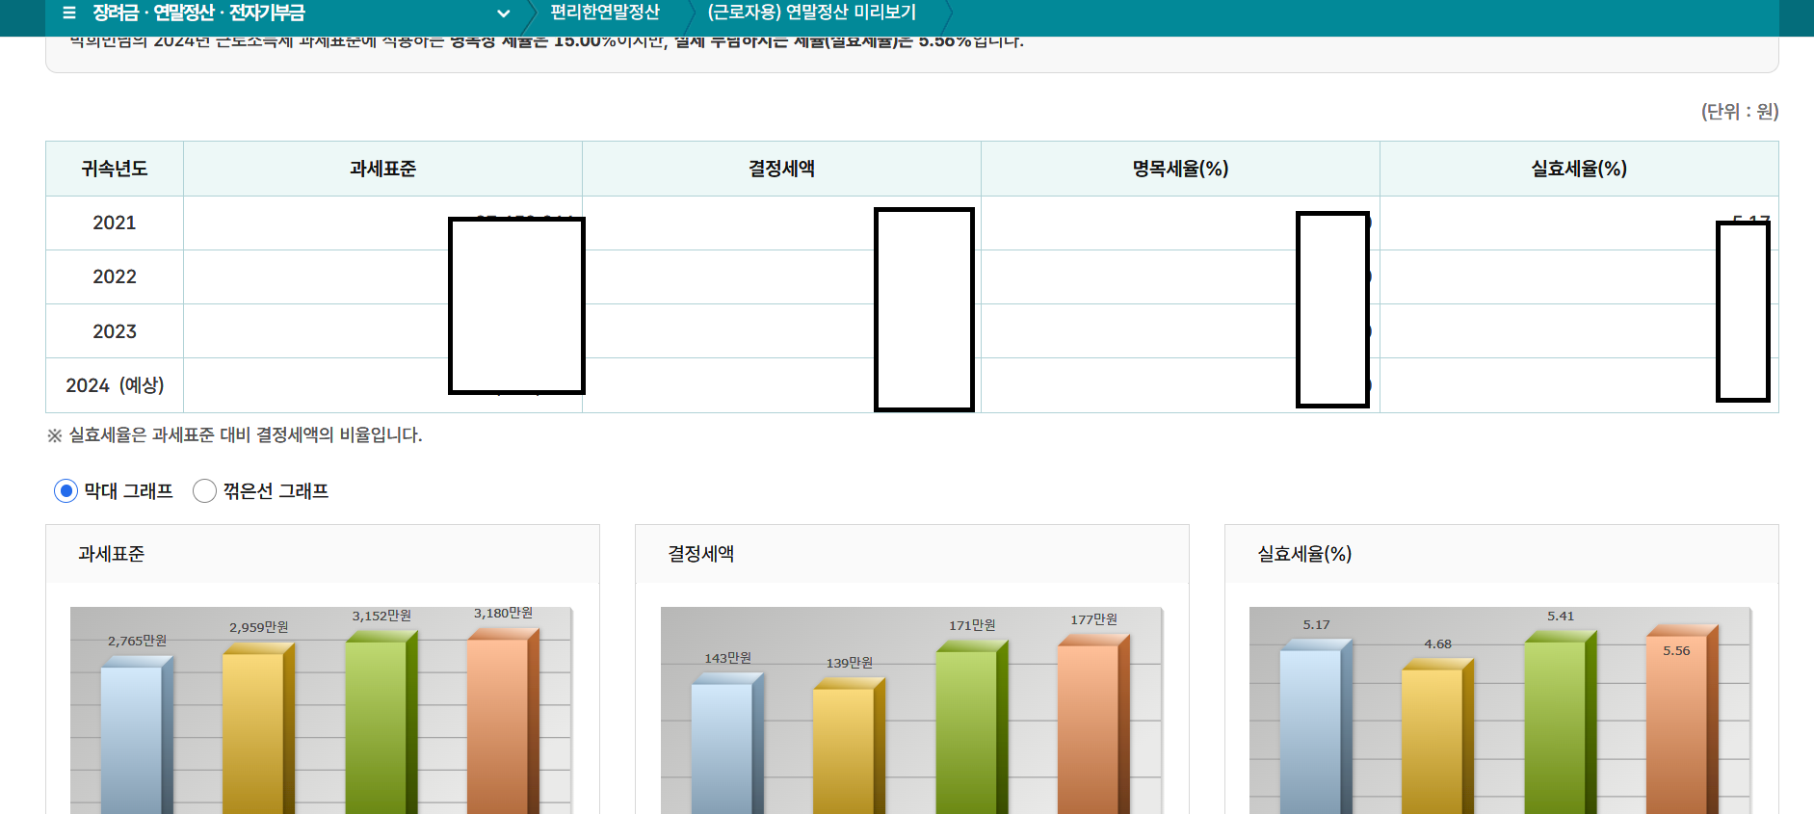Click the 5.41 bar label
Screen dimensions: 1814x814
[x=1561, y=617]
